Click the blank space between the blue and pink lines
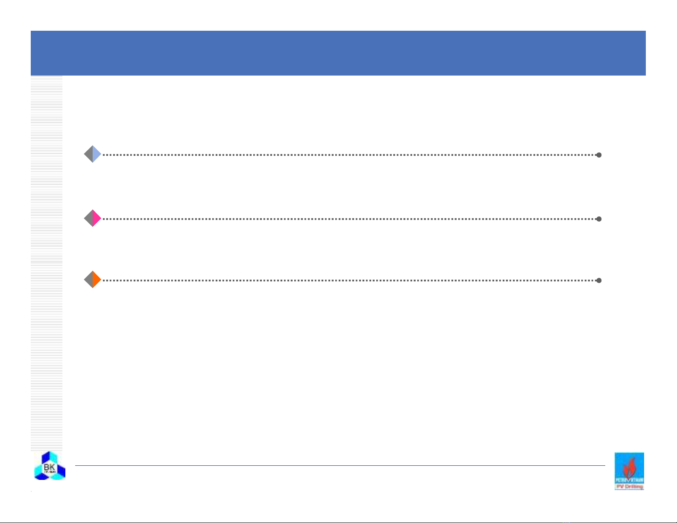This screenshot has width=677, height=523. [342, 187]
